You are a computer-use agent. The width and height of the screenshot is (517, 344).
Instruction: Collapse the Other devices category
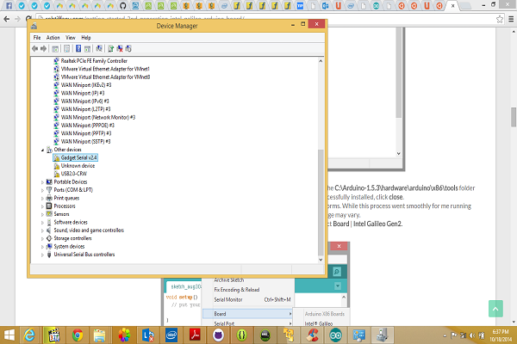pos(42,150)
